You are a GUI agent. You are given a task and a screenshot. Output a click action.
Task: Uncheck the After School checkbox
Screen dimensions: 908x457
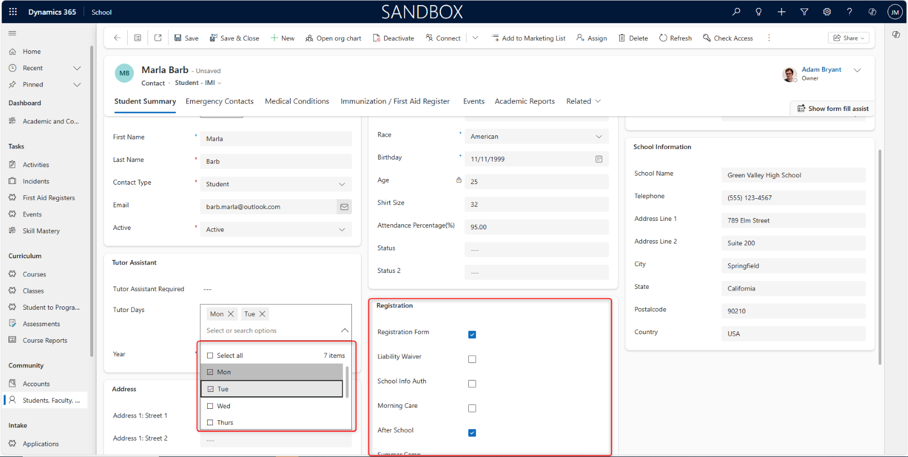tap(472, 433)
